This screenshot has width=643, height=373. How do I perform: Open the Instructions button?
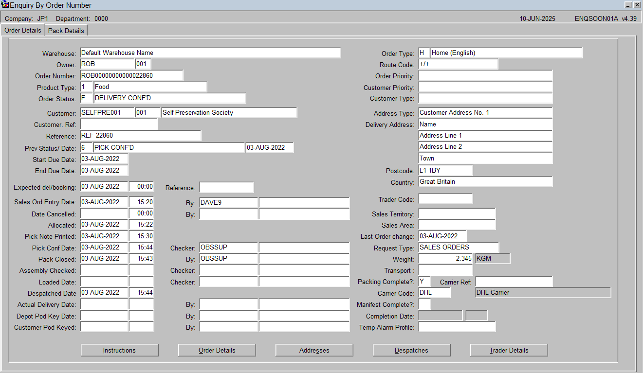(x=119, y=350)
